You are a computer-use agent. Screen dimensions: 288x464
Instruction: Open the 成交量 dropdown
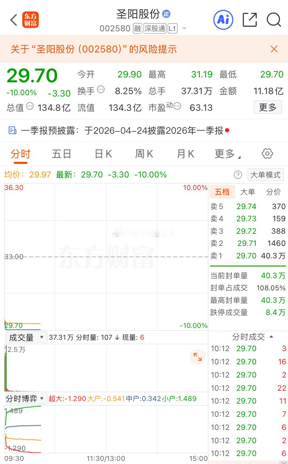coord(26,337)
